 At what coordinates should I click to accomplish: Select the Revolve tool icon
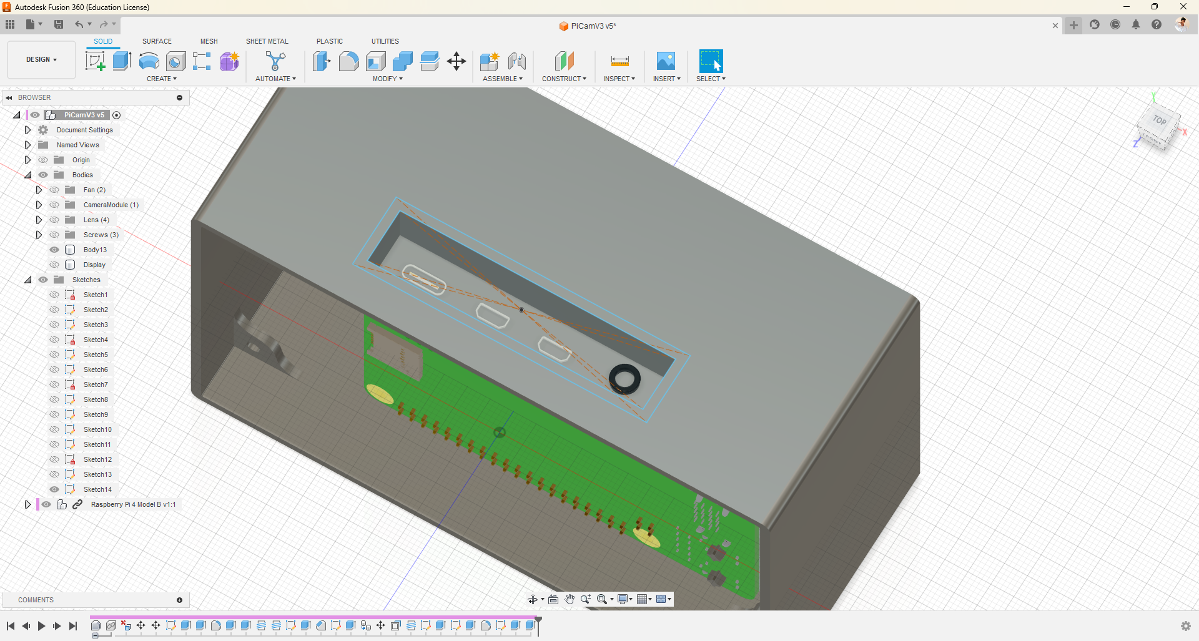point(149,61)
